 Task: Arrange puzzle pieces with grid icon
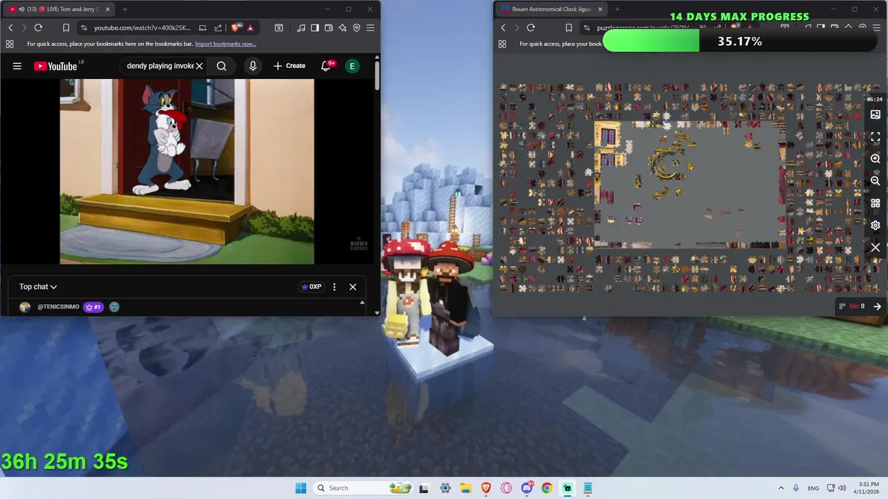click(x=876, y=203)
